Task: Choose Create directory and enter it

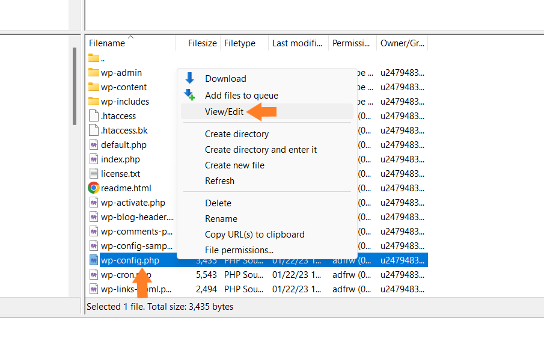Action: [267, 150]
